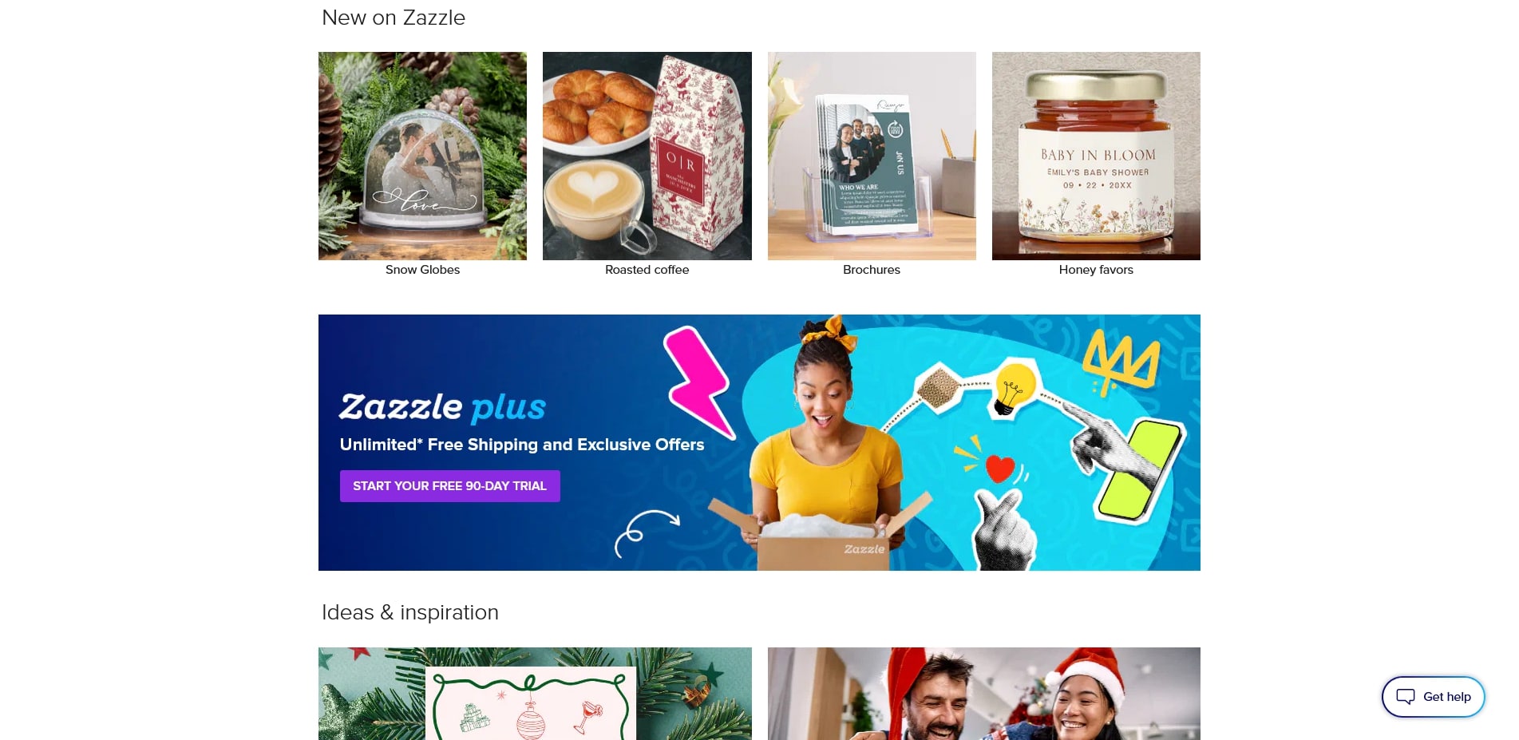Viewport: 1519px width, 740px height.
Task: Click the Roasted coffee text label
Action: (x=647, y=270)
